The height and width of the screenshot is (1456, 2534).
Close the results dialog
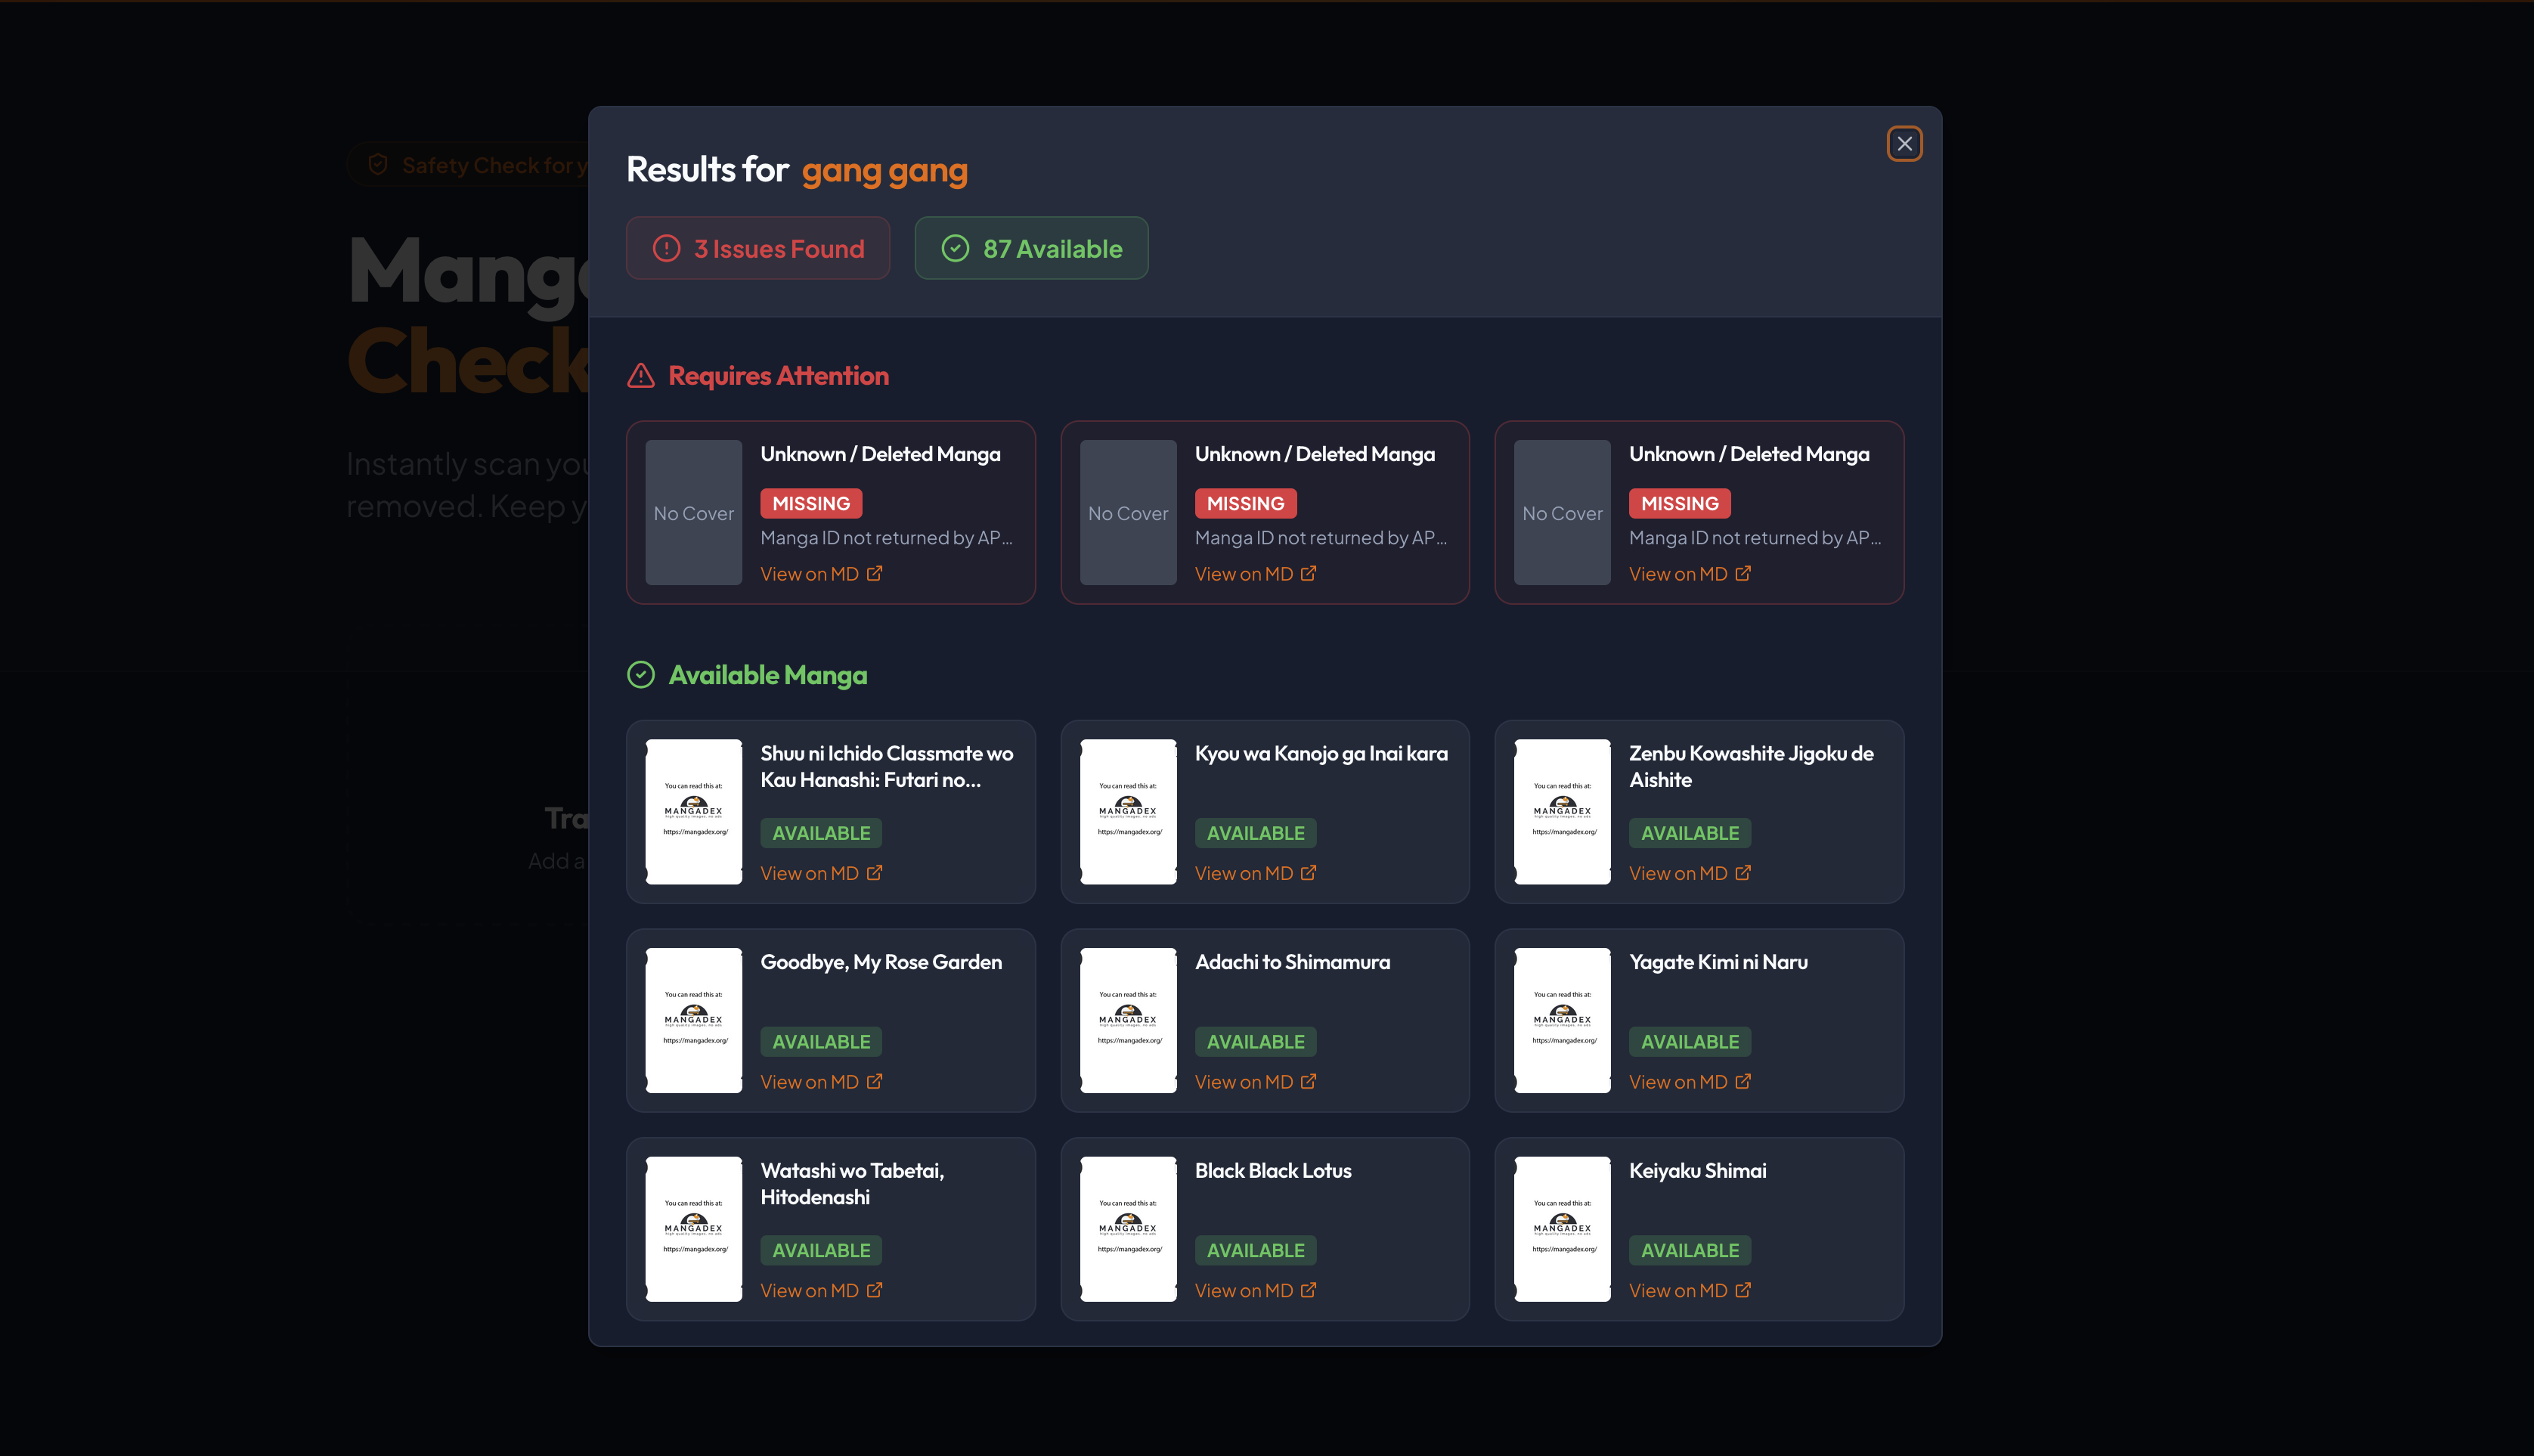click(x=1904, y=144)
